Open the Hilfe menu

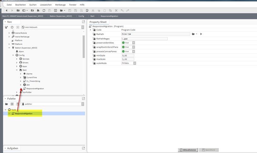82,5
